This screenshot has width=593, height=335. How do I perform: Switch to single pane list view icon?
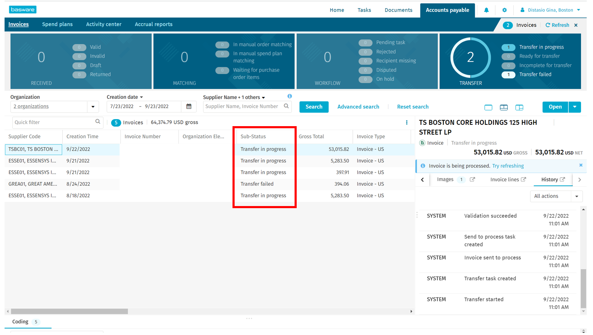tap(488, 107)
